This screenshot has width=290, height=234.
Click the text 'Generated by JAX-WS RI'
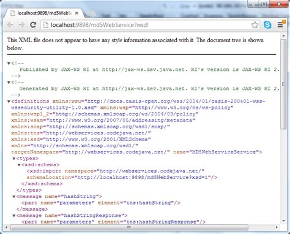coord(54,89)
